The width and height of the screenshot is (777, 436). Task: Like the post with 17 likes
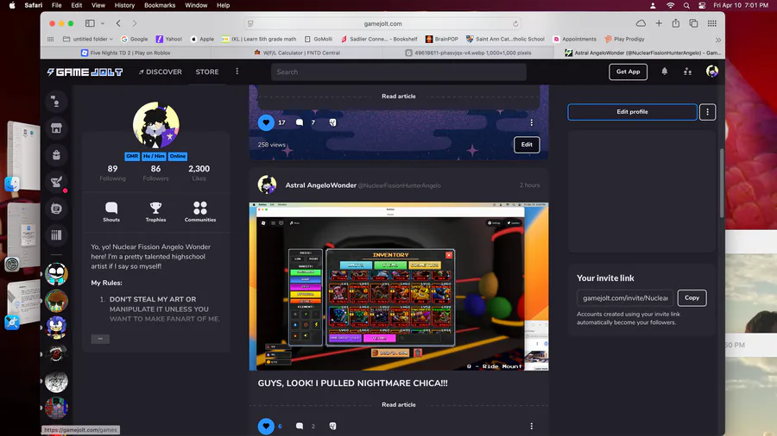tap(266, 122)
